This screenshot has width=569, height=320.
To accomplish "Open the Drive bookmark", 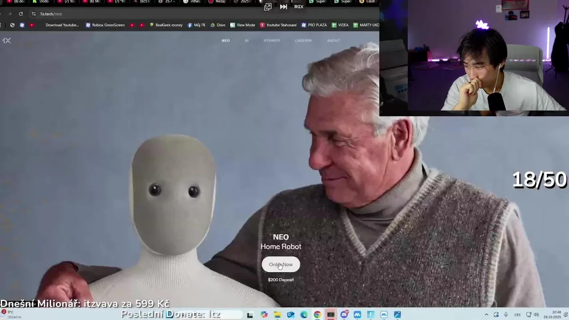I will point(218,25).
